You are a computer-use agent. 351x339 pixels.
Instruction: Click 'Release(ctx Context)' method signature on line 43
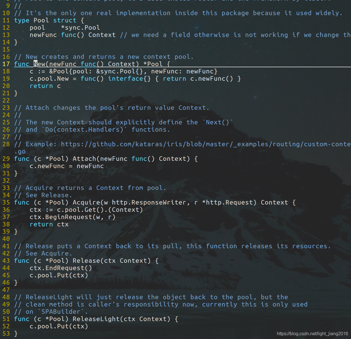click(112, 261)
